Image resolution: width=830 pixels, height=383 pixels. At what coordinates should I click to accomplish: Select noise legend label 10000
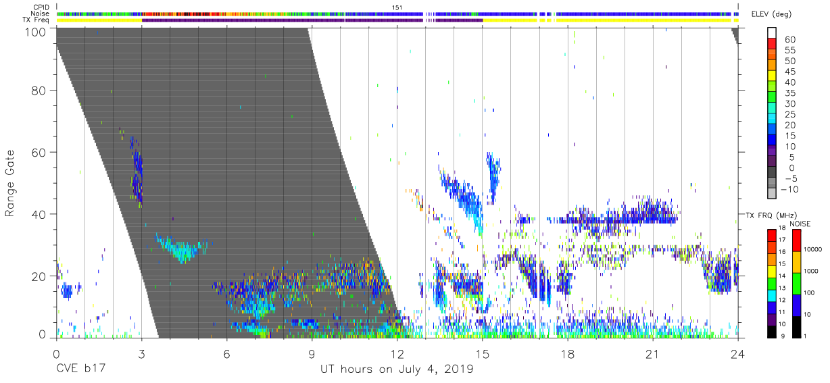812,249
